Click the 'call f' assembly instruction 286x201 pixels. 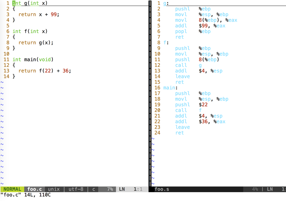(x=188, y=110)
